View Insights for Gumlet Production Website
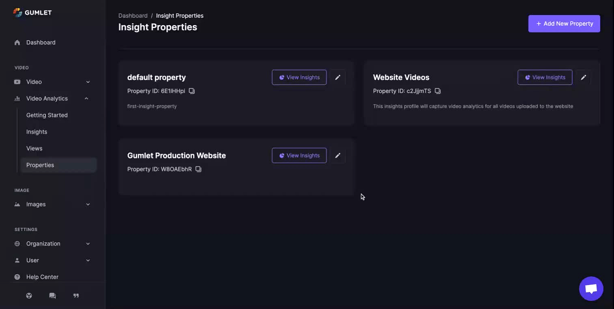Viewport: 614px width, 309px height. [299, 155]
